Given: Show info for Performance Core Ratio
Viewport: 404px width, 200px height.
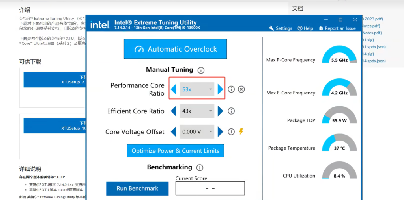Looking at the screenshot, I should [231, 89].
